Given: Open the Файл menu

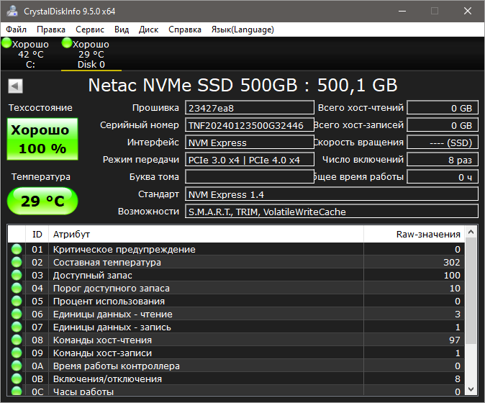Looking at the screenshot, I should tap(17, 30).
